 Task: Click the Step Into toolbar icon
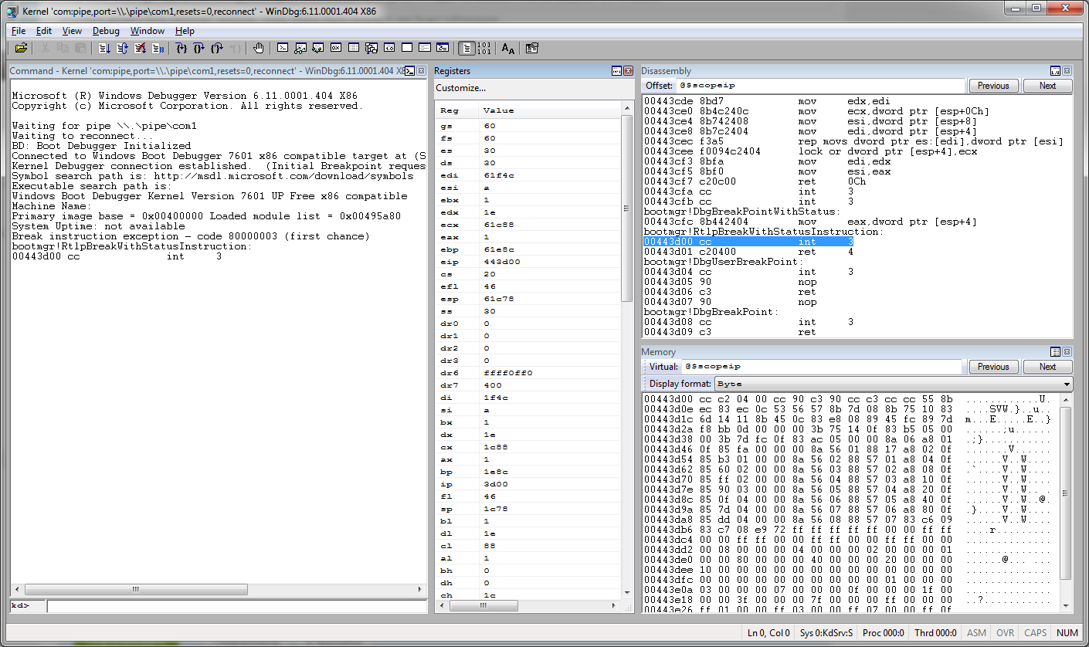[181, 48]
